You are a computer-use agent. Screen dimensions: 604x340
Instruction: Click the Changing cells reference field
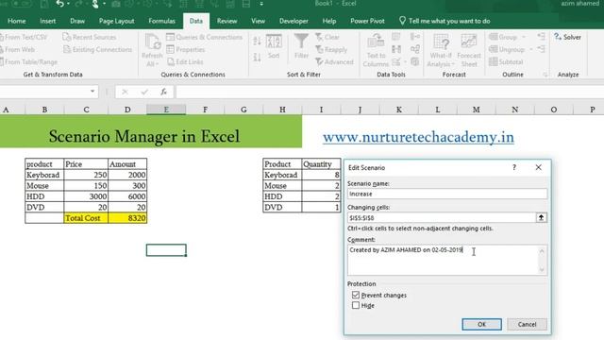[x=442, y=218]
